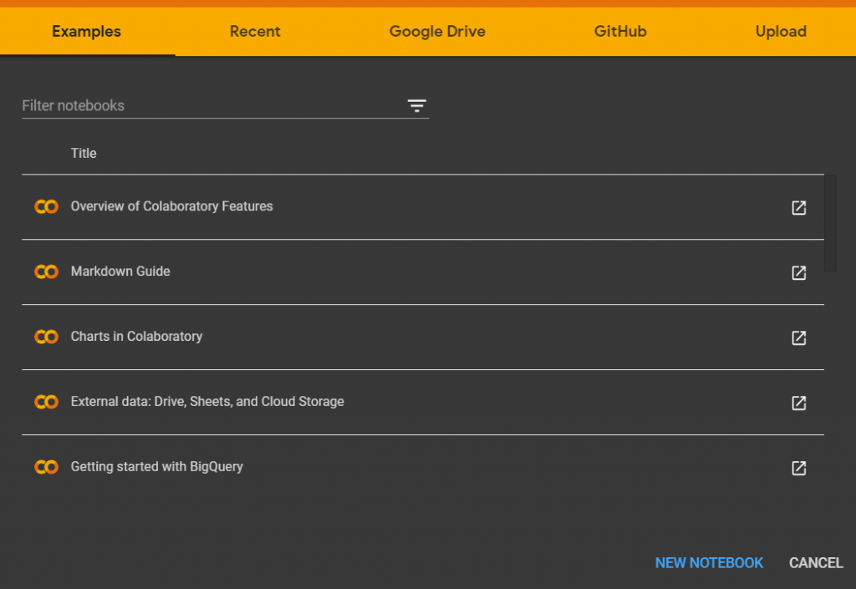Click the filter list icon beside Filter notebooks
Screen dimensions: 856x589
coord(416,105)
